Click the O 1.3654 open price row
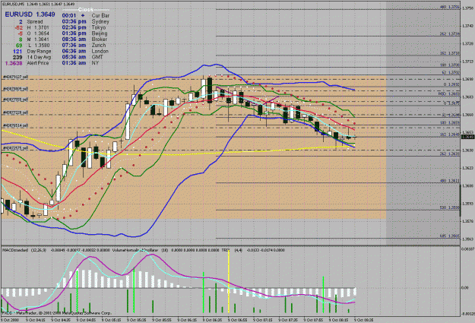 (x=33, y=33)
